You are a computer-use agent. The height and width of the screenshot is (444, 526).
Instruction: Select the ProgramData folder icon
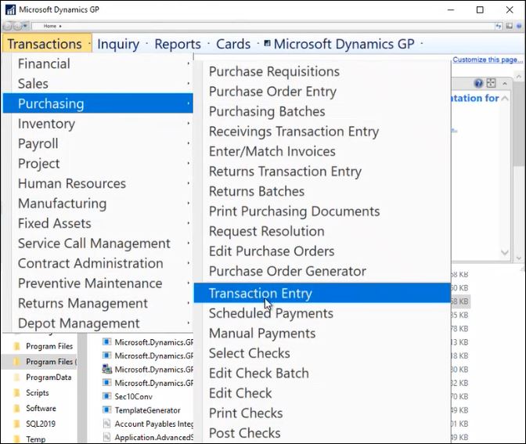click(x=15, y=377)
